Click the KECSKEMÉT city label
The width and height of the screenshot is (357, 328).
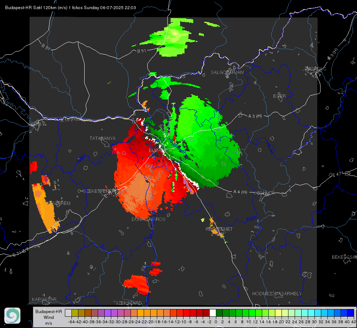coord(219,229)
